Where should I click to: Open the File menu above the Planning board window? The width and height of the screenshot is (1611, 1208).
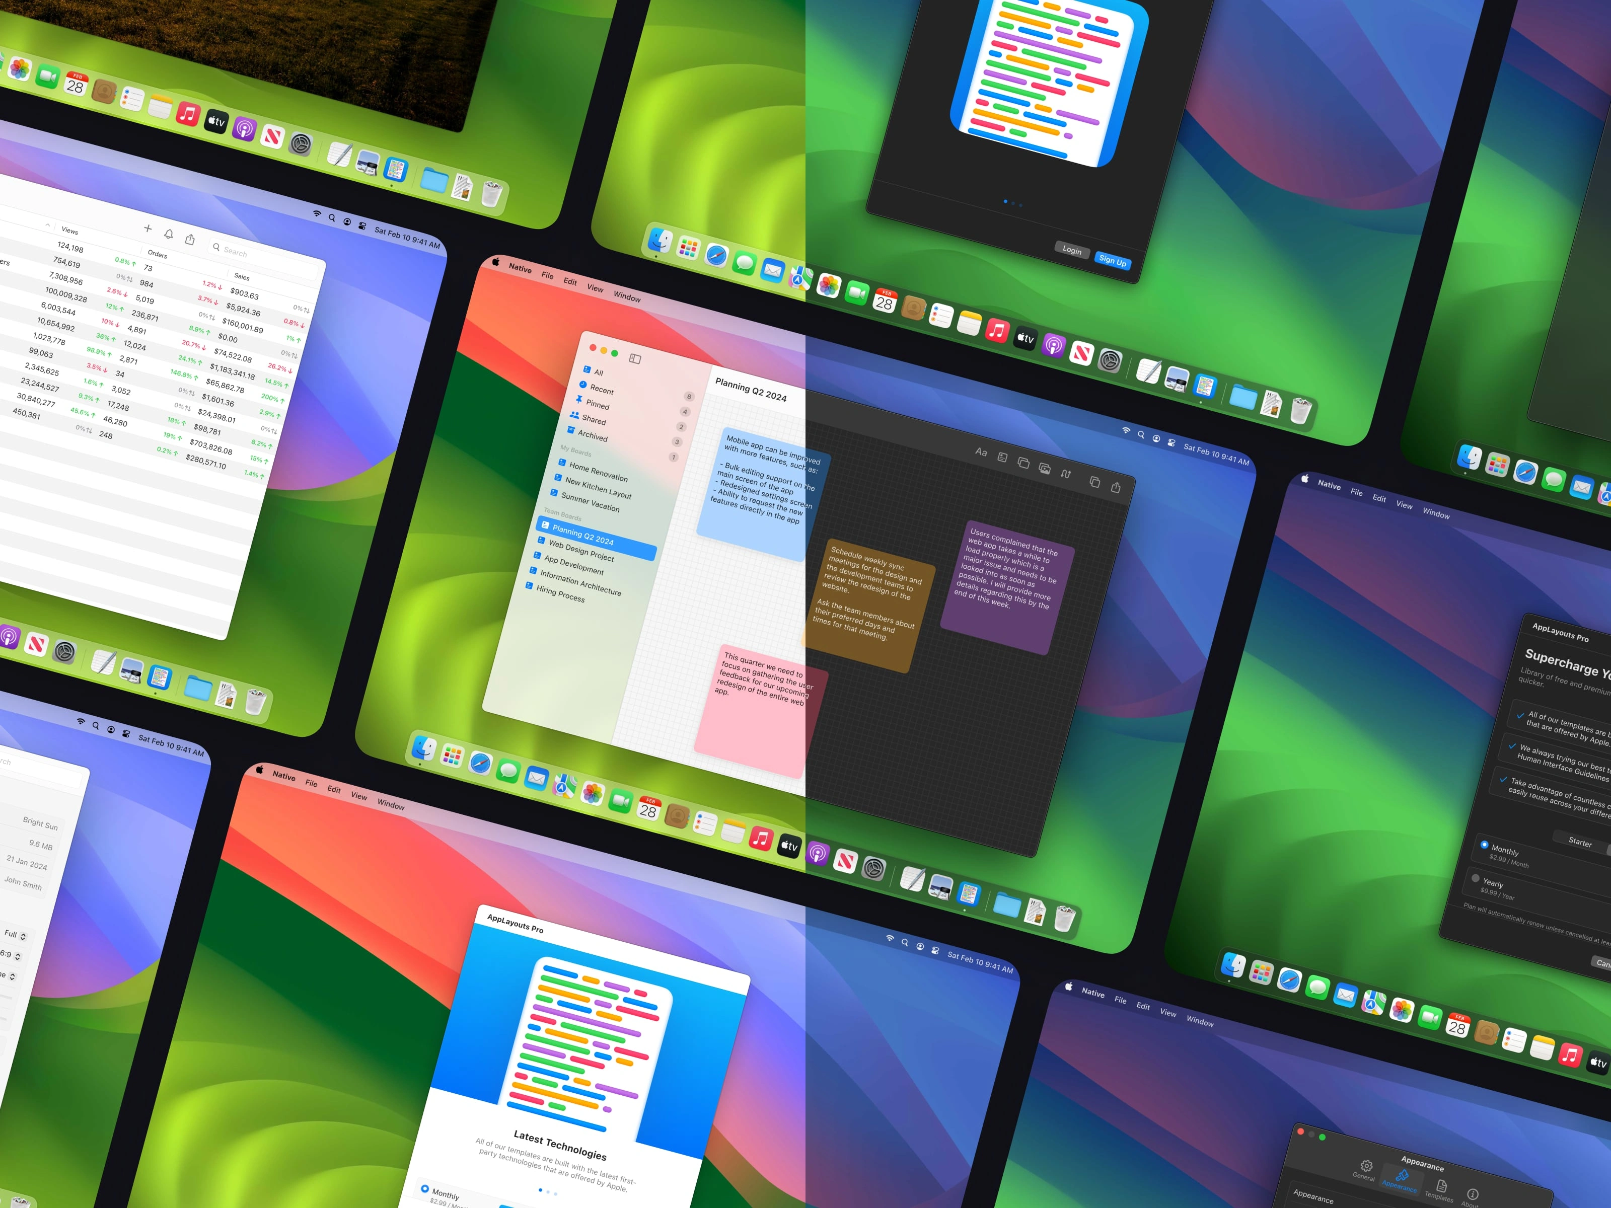[547, 275]
